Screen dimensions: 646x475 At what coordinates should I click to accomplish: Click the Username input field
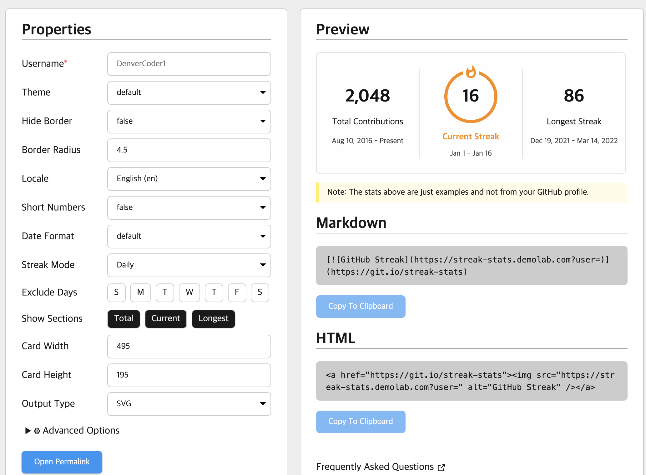(x=189, y=64)
